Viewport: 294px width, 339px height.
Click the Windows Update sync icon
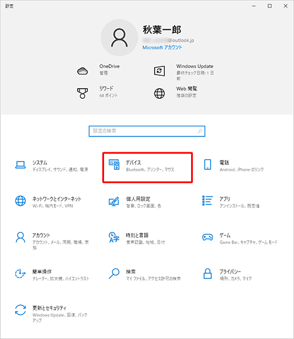[x=159, y=71]
